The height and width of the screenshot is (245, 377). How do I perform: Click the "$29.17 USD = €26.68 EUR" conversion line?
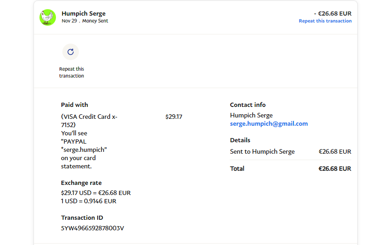96,193
